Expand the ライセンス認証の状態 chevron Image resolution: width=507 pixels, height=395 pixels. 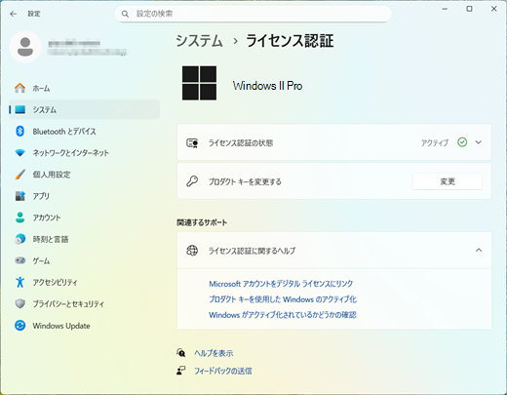point(479,142)
